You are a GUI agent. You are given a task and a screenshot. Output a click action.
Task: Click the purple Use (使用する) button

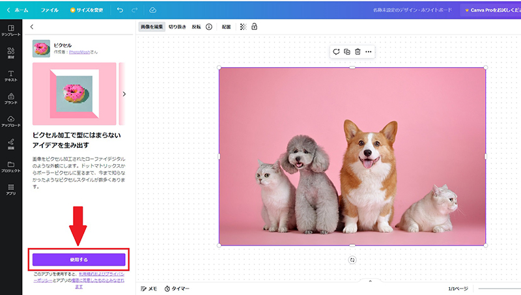click(x=79, y=259)
